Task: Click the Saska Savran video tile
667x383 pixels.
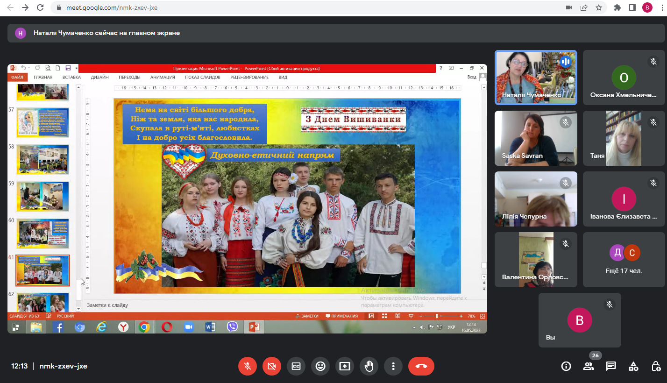Action: (536, 138)
